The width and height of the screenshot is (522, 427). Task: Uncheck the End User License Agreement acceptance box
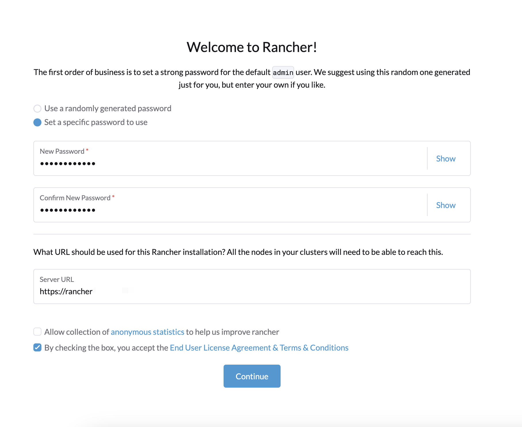pos(37,347)
